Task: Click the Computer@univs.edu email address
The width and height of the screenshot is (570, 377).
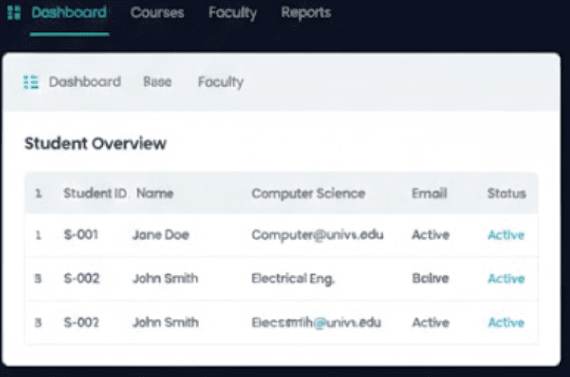Action: 318,235
